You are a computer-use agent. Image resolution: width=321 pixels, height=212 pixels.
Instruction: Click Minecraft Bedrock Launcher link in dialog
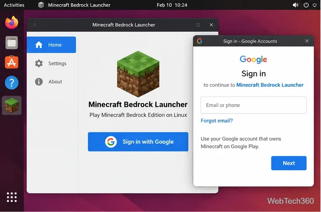(x=270, y=85)
